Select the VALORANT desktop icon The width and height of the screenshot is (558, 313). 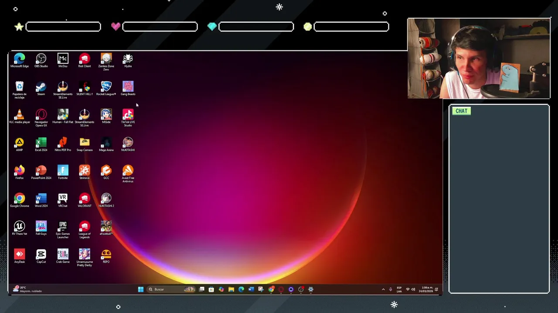(85, 200)
